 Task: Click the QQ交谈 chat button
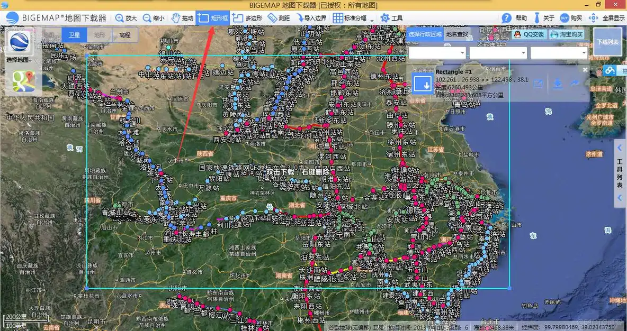click(530, 34)
